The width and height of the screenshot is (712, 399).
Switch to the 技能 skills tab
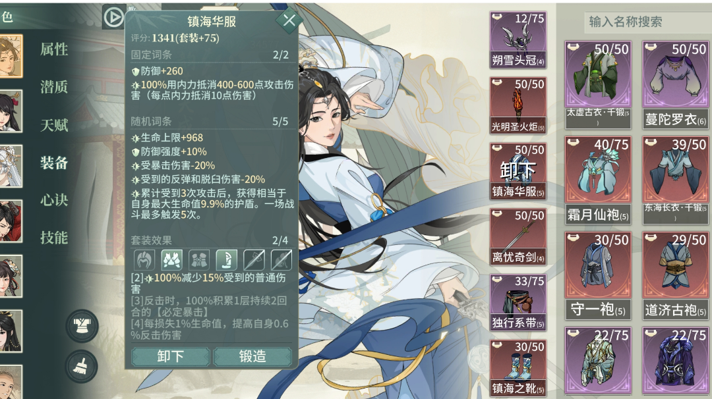[54, 238]
